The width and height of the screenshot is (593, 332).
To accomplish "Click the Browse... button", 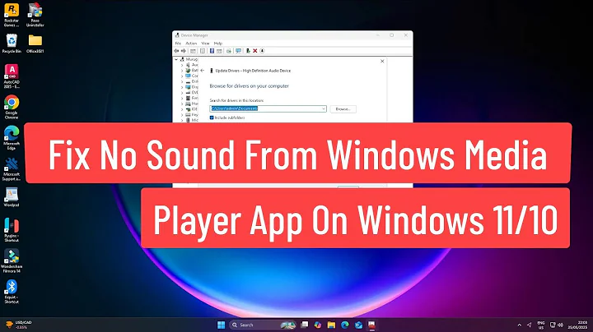I will [343, 109].
